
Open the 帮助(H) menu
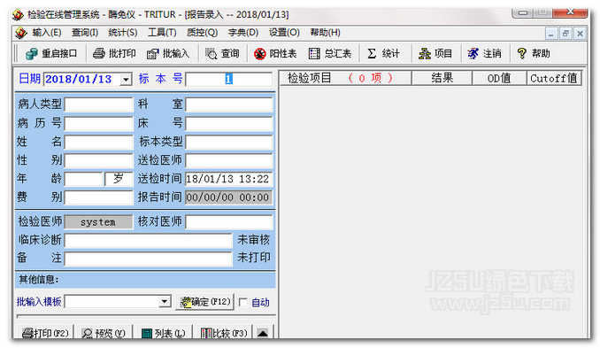pos(325,33)
